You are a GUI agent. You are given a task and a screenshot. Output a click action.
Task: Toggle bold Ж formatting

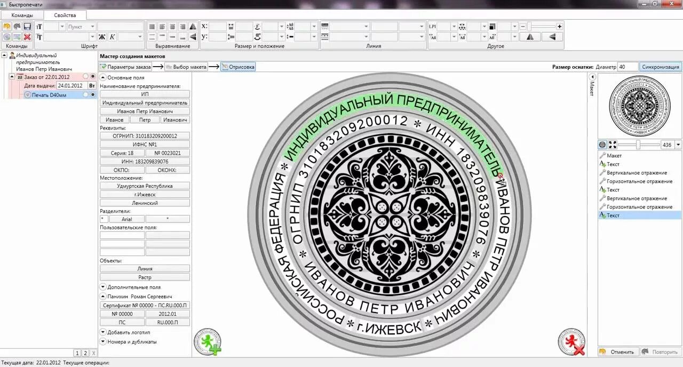click(x=102, y=37)
